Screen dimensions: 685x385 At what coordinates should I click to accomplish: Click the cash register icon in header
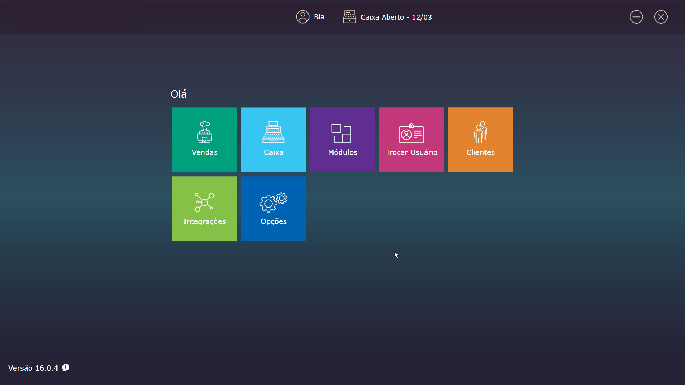(x=349, y=17)
